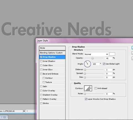This screenshot has height=120, width=133.
Task: Enable the Bevel and Emboss checkbox
Action: 41,74
